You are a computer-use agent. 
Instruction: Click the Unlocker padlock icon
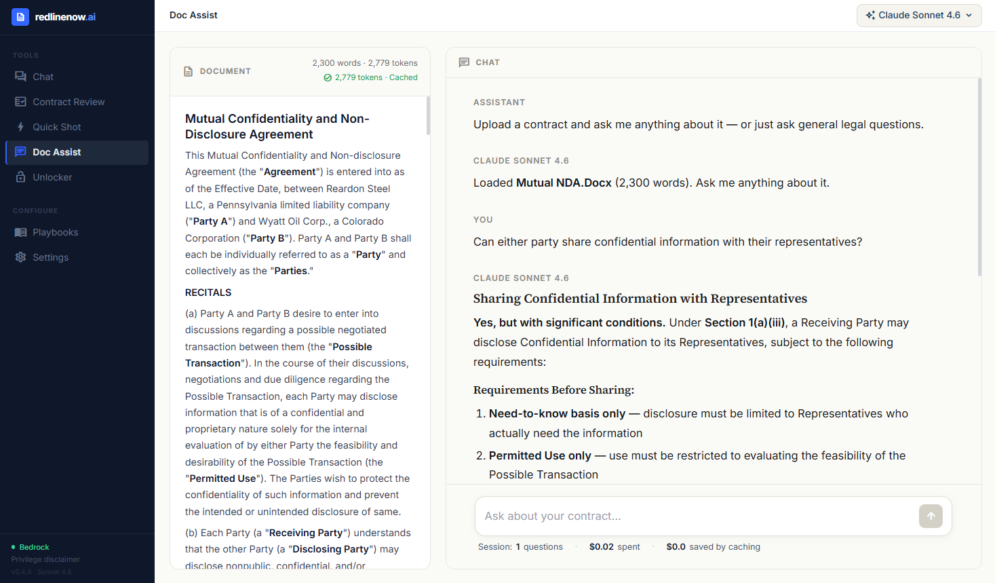20,177
